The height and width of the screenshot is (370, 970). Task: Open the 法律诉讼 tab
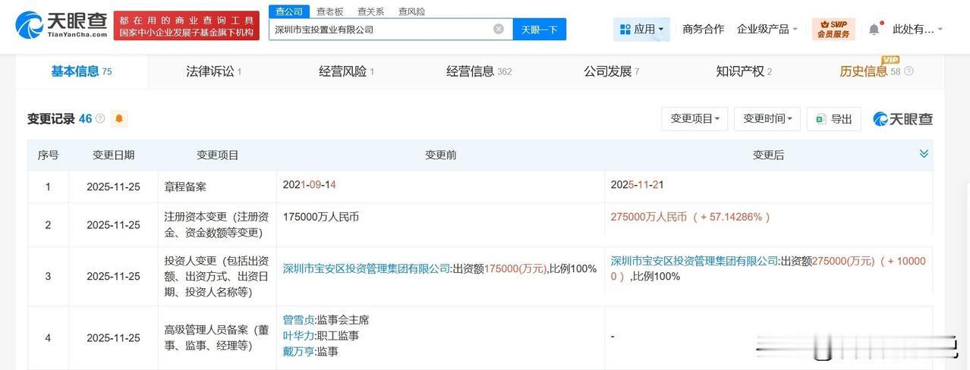[213, 71]
